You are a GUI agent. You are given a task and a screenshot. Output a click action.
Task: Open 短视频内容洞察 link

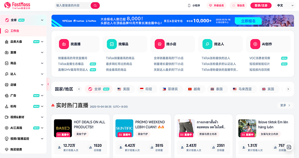coord(260,70)
